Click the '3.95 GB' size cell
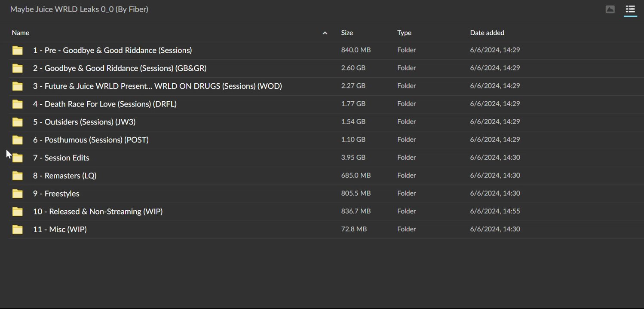 click(x=353, y=158)
